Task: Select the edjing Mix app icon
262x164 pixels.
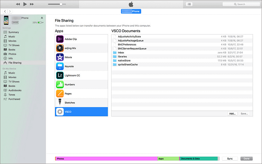Action: coord(60,48)
